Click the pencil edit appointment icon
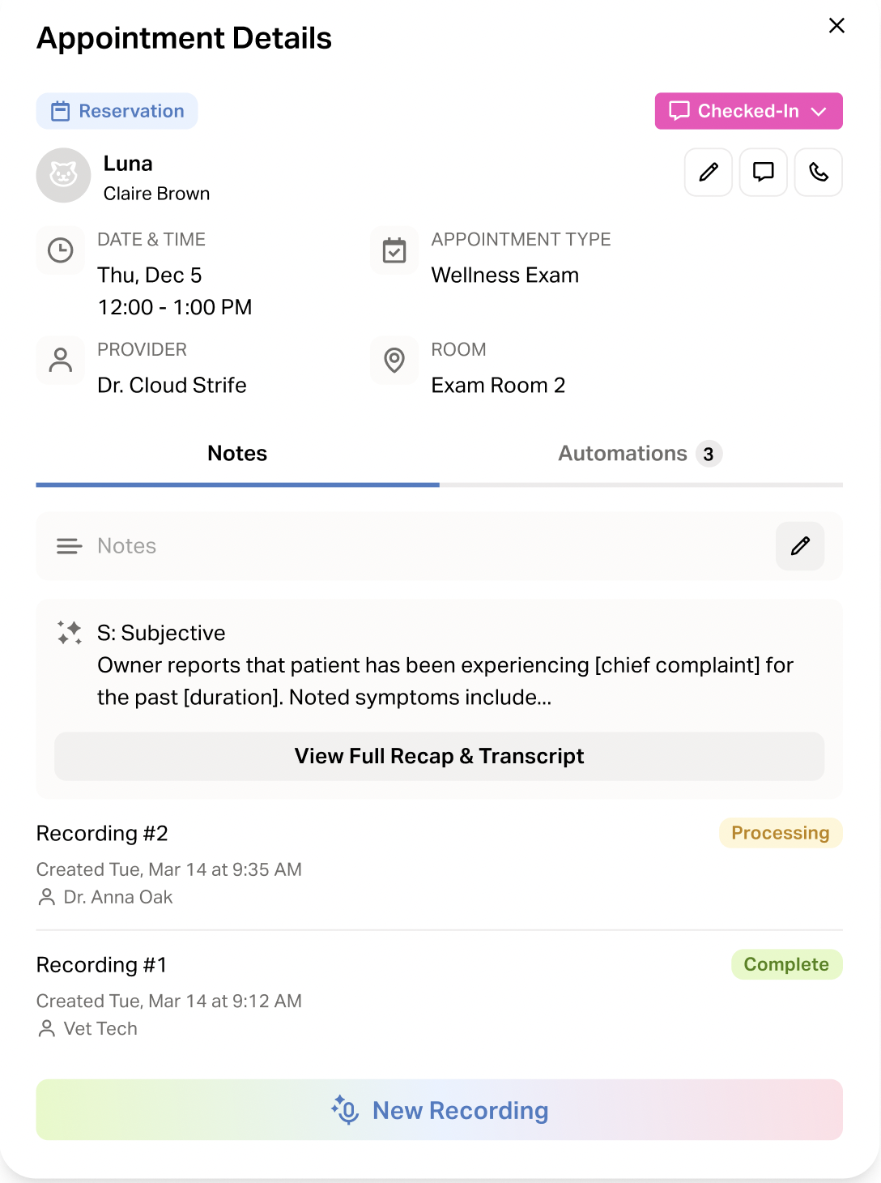Screen dimensions: 881x1183 (x=709, y=172)
